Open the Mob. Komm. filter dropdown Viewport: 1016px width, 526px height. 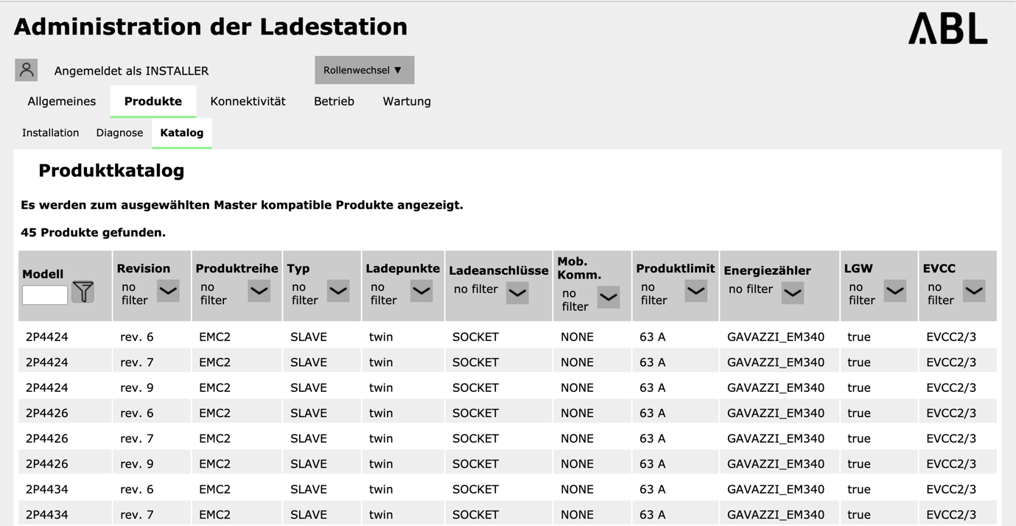(608, 297)
